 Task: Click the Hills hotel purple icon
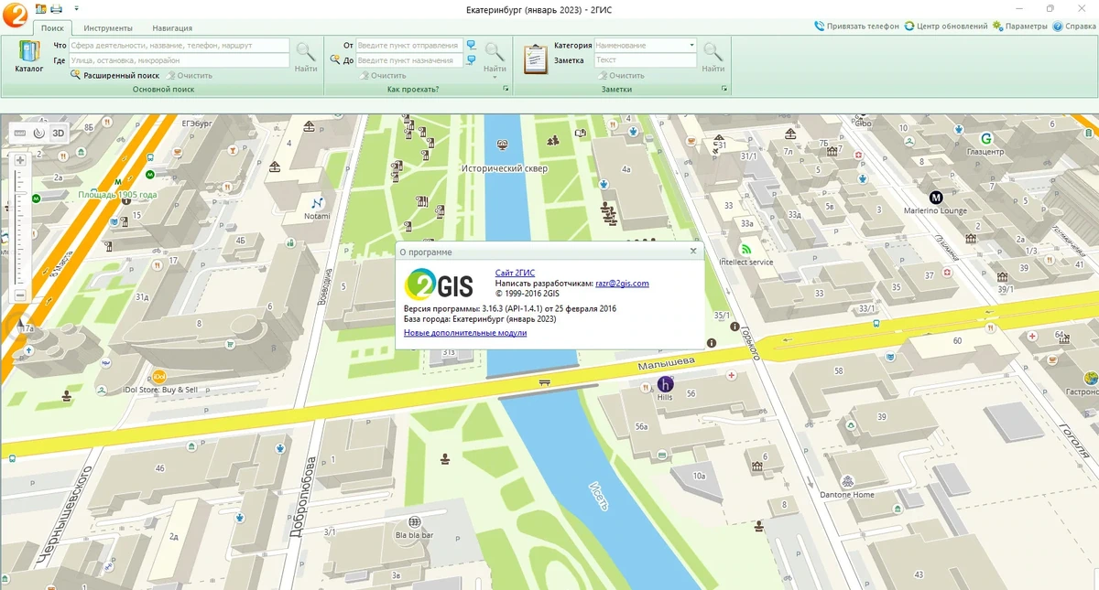click(666, 384)
